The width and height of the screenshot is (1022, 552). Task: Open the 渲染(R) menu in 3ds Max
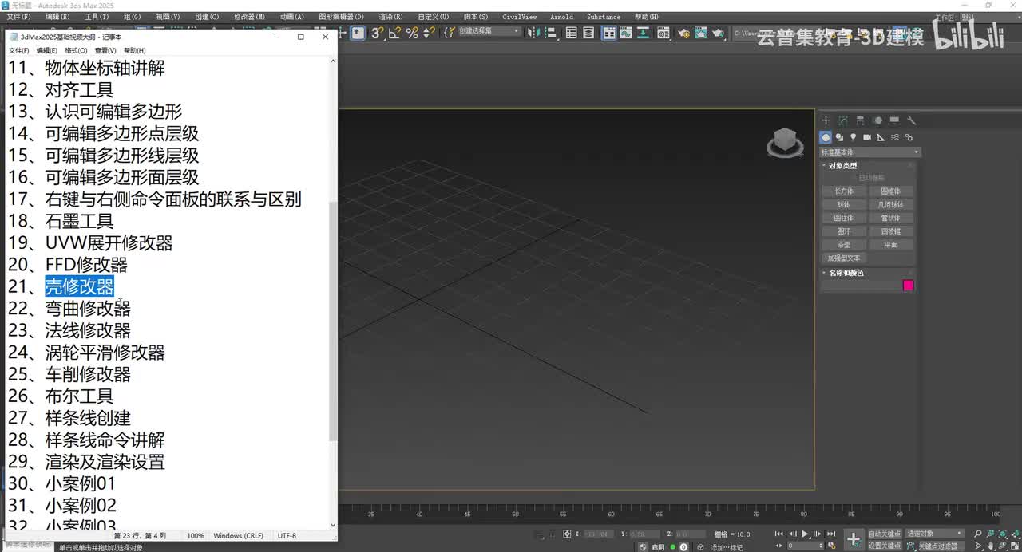(x=390, y=17)
